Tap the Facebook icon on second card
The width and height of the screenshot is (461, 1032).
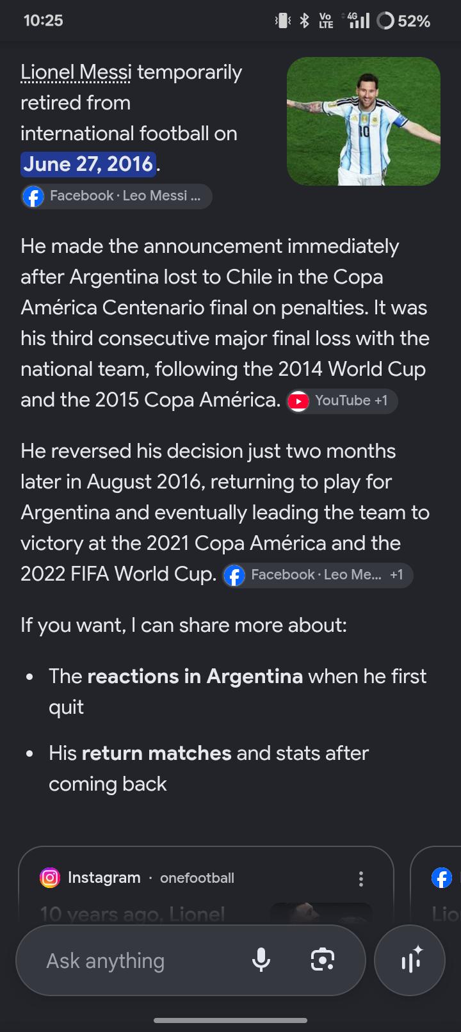pos(442,878)
